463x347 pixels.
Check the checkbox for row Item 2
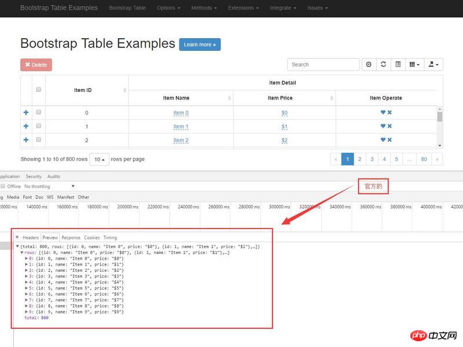click(38, 139)
